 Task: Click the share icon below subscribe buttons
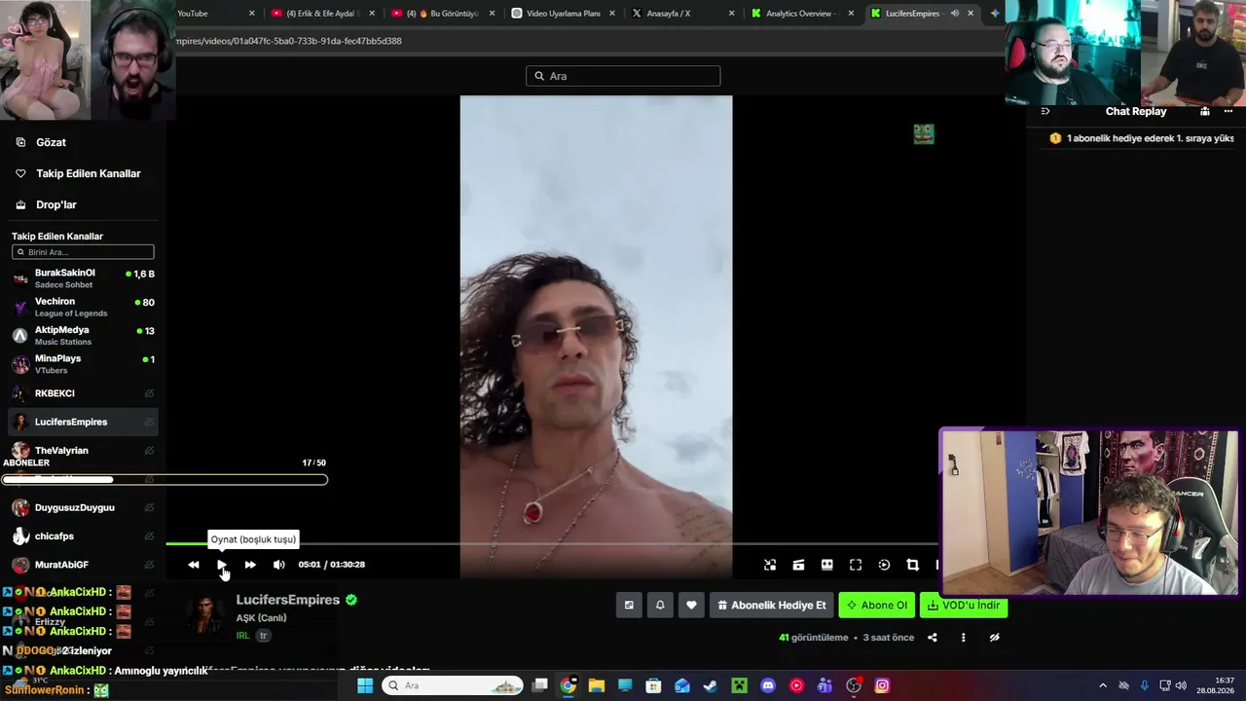tap(933, 638)
